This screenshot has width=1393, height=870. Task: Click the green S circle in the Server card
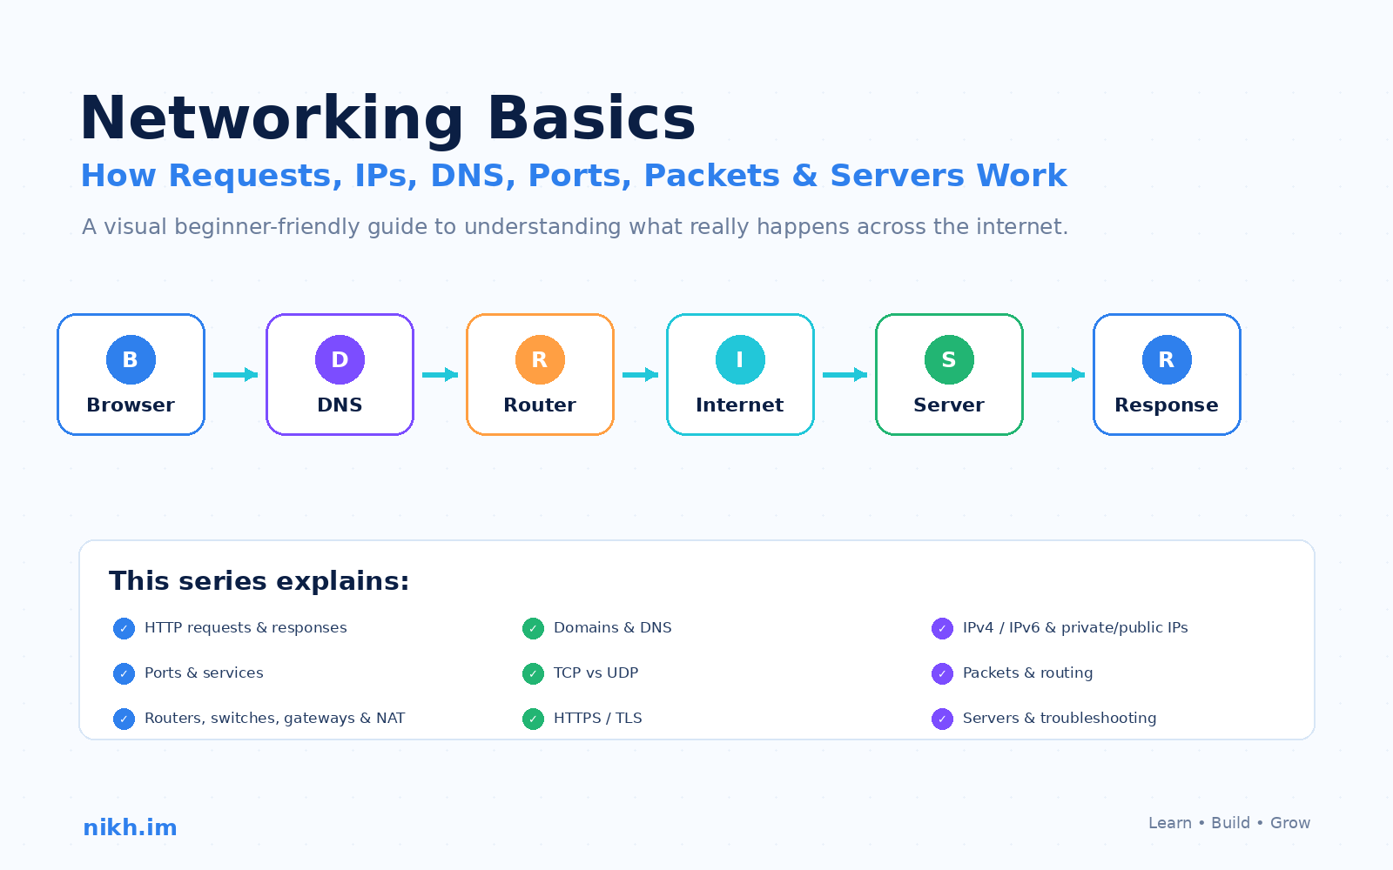point(949,359)
